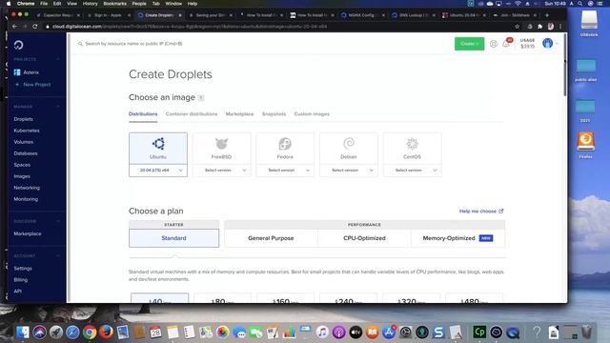The image size is (610, 343).
Task: Bookmark this page with the star icon
Action: [x=517, y=27]
